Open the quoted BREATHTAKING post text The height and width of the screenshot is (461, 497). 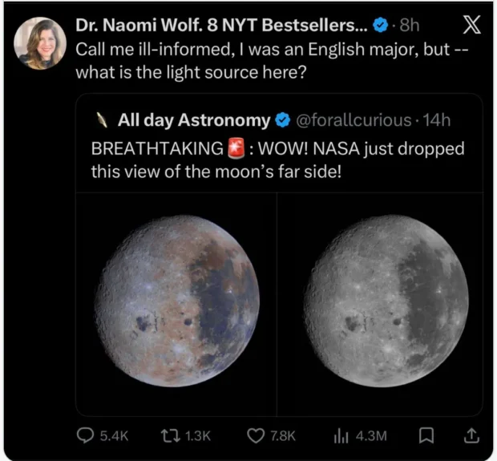click(277, 160)
